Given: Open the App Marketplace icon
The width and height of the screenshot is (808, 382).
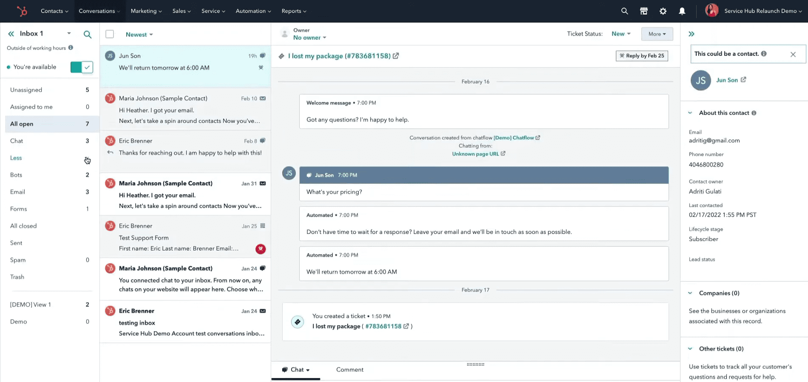Looking at the screenshot, I should tap(644, 11).
